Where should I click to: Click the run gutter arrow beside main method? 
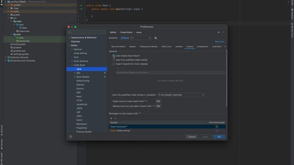pyautogui.click(x=81, y=9)
